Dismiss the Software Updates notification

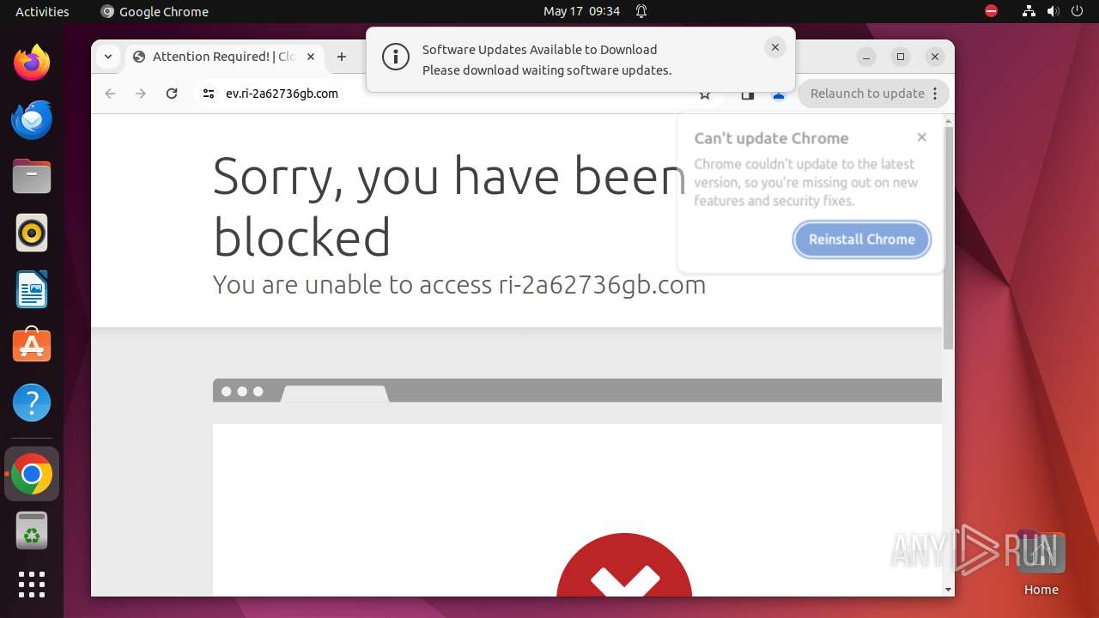(774, 48)
